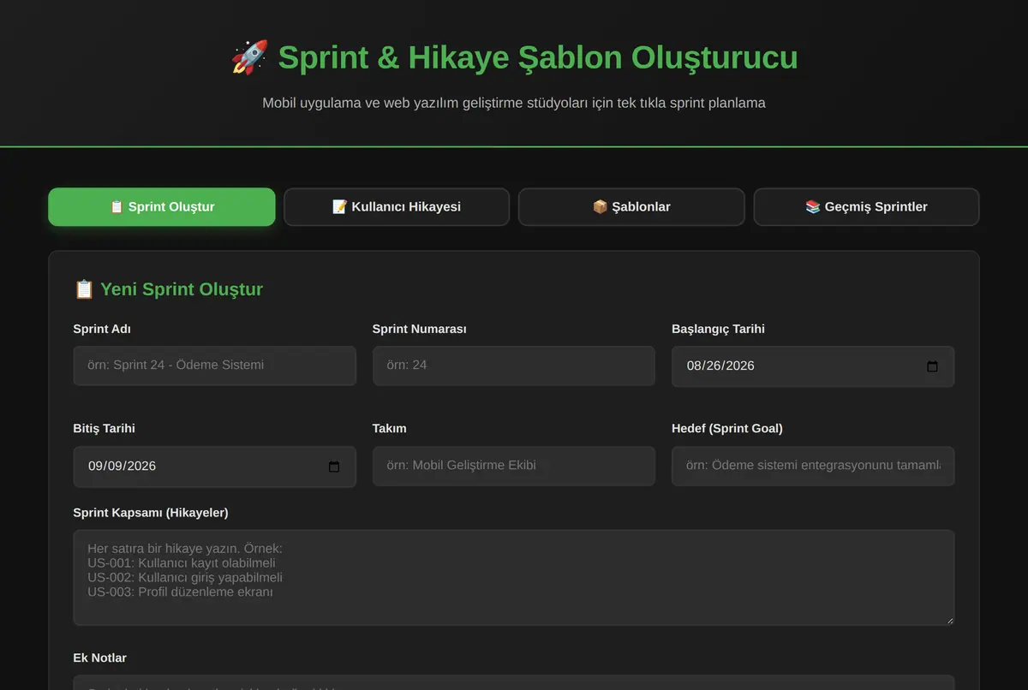Click the Takım label
1028x690 pixels.
(x=390, y=428)
